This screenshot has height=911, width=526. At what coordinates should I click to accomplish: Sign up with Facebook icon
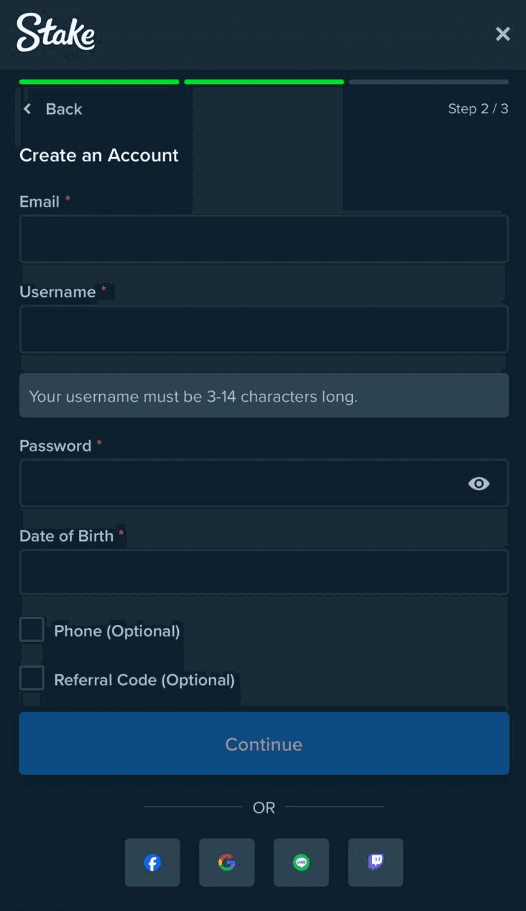pos(152,863)
